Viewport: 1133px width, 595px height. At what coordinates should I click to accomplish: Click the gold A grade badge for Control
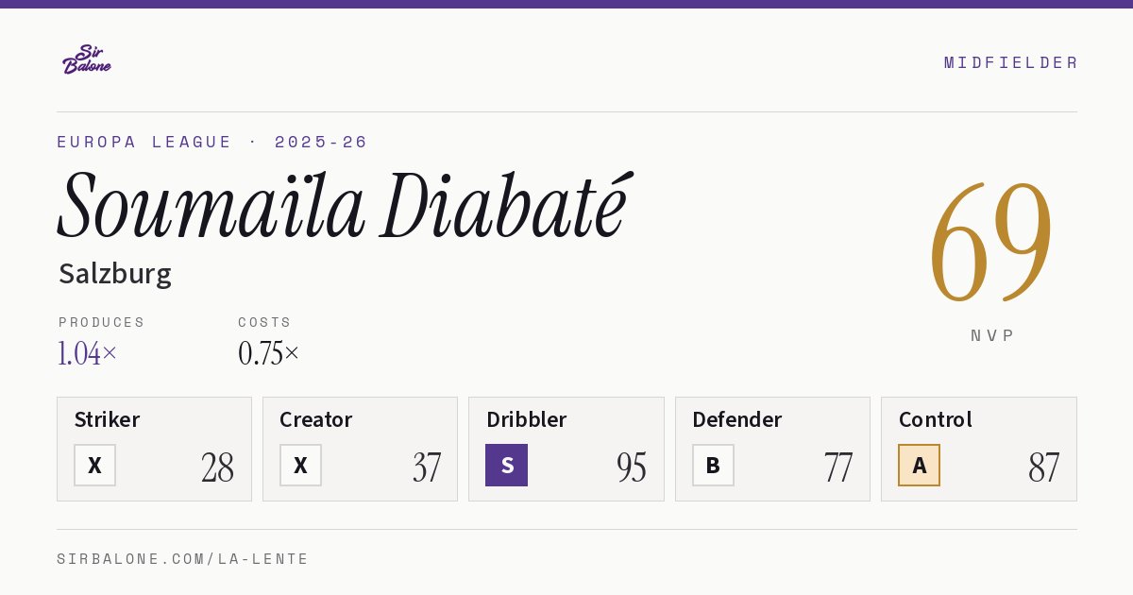(919, 465)
